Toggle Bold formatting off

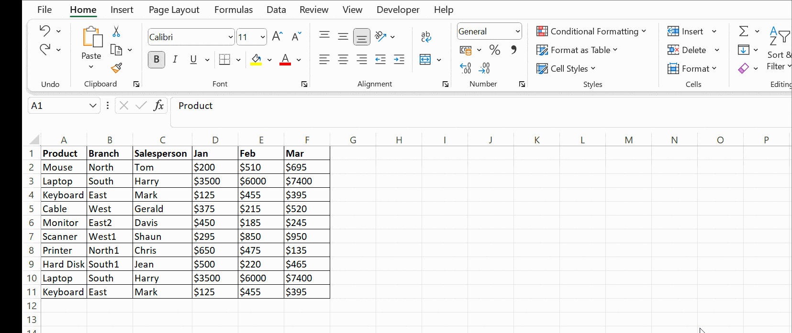click(x=156, y=60)
